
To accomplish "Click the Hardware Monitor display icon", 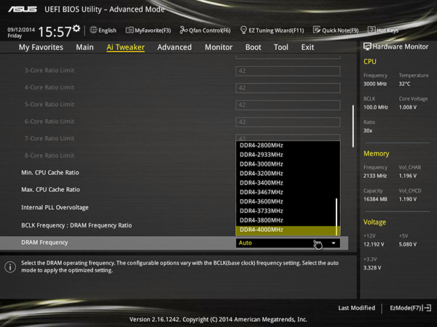I will [x=367, y=47].
